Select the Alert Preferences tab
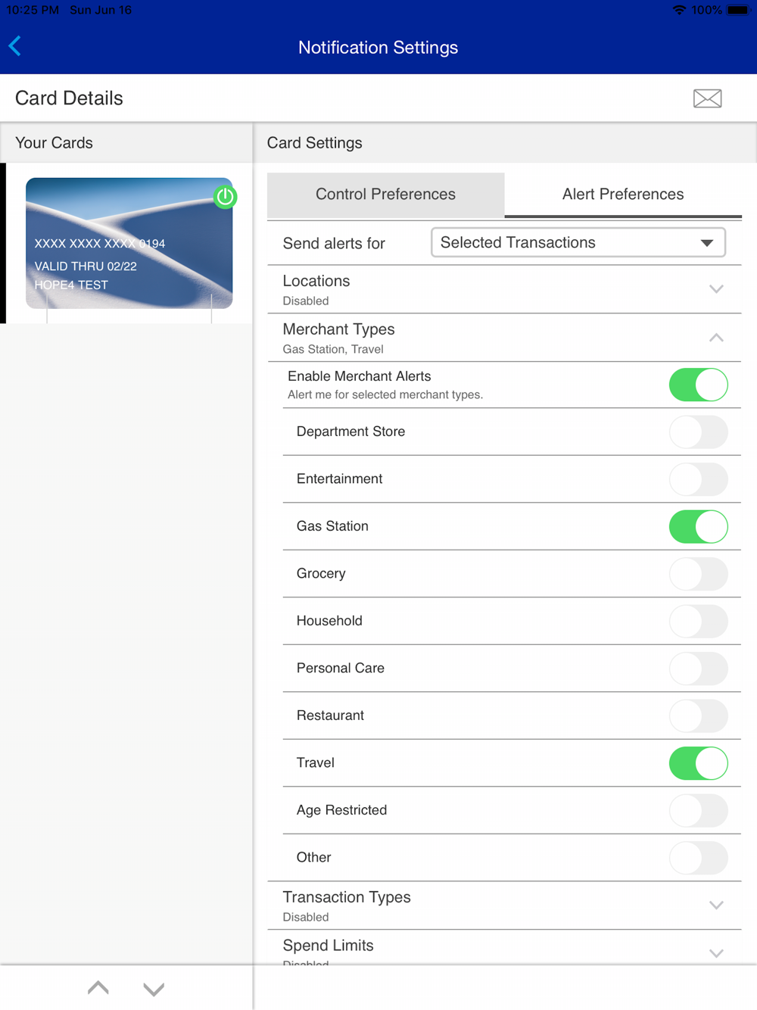Image resolution: width=757 pixels, height=1010 pixels. [x=623, y=195]
